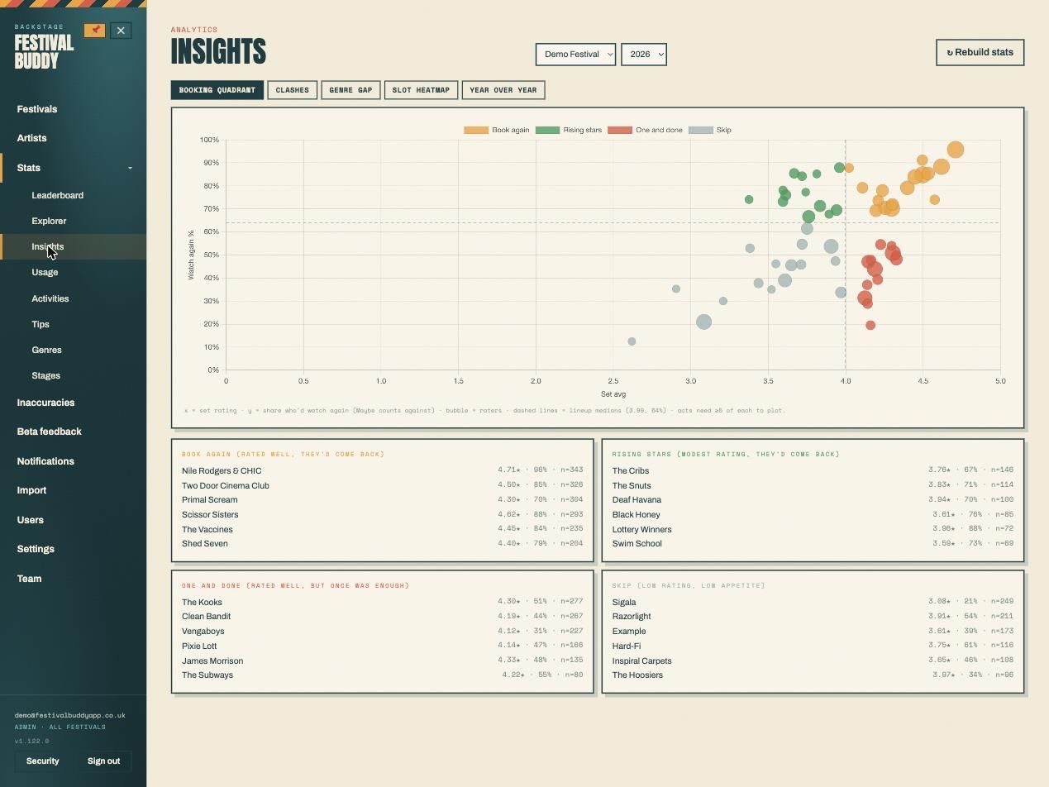1049x787 pixels.
Task: Click The Hoosiers row
Action: tap(813, 675)
